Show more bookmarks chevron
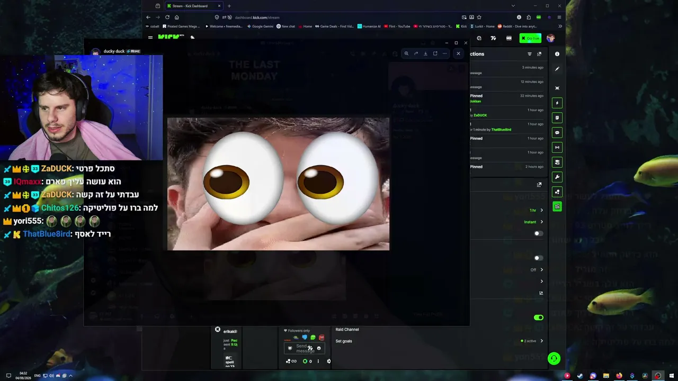Viewport: 678px width, 381px height. click(560, 26)
